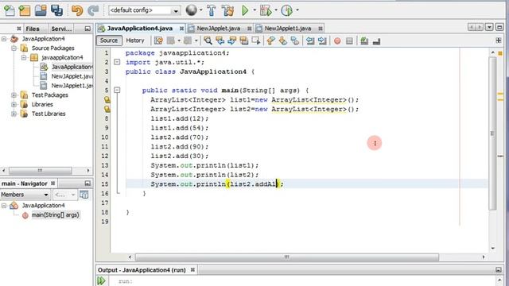Click Shift Line Right icon
Screen dimensions: 509x286
[322, 41]
